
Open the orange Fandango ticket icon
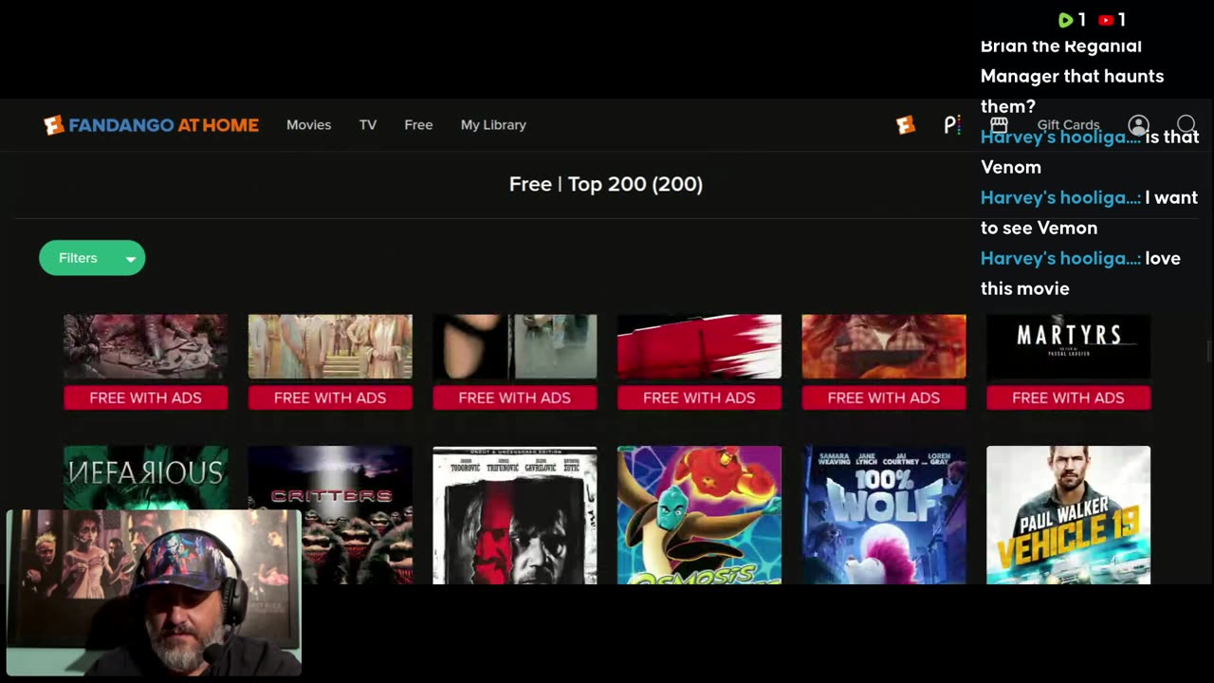click(x=906, y=125)
